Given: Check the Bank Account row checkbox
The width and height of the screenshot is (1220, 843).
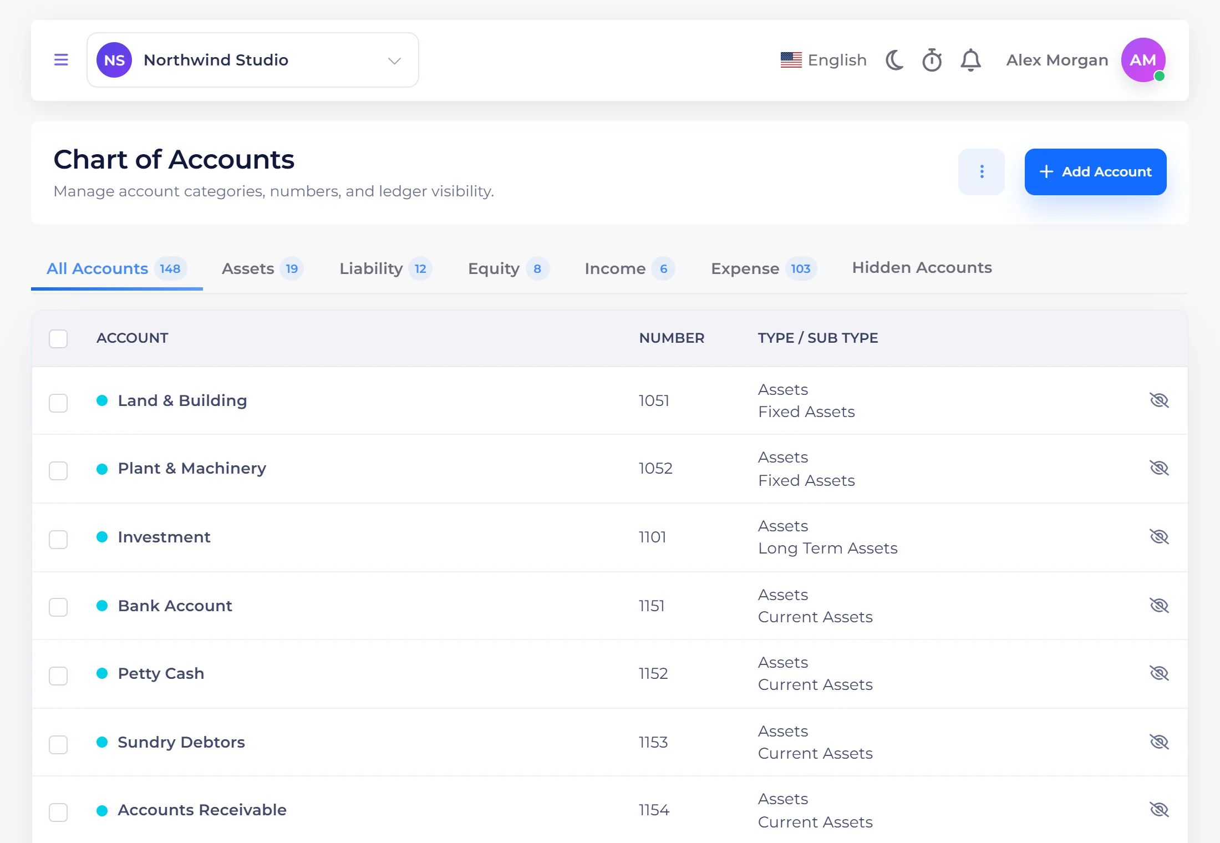Looking at the screenshot, I should 58,607.
